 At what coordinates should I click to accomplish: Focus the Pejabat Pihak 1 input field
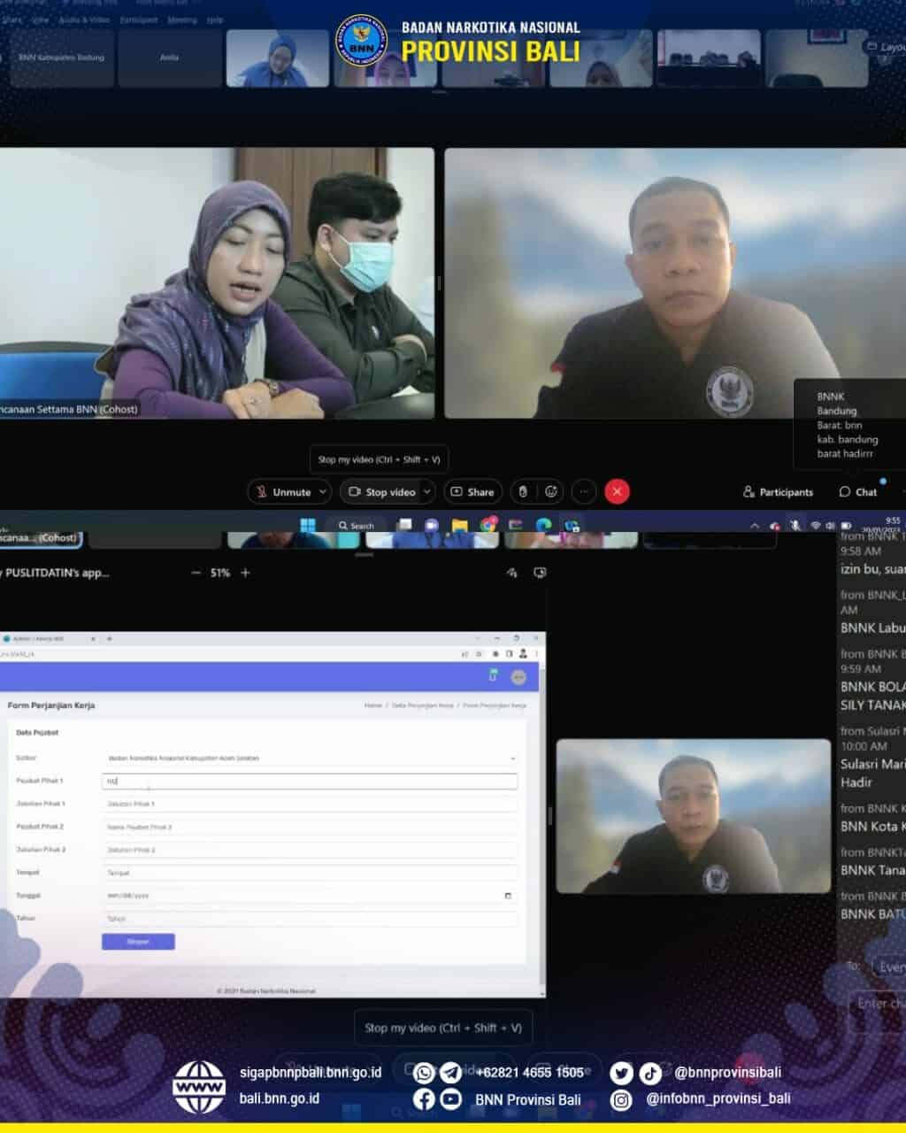(x=310, y=781)
